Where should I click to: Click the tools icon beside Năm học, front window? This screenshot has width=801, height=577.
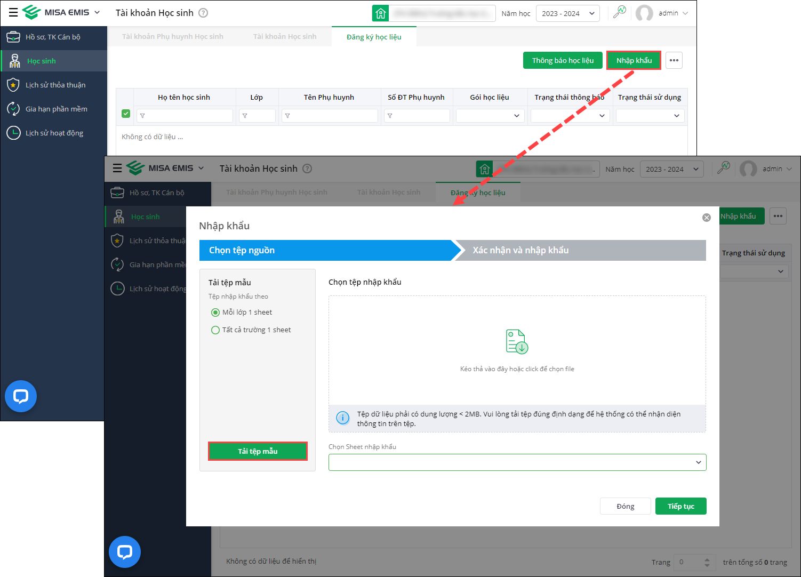click(x=723, y=168)
